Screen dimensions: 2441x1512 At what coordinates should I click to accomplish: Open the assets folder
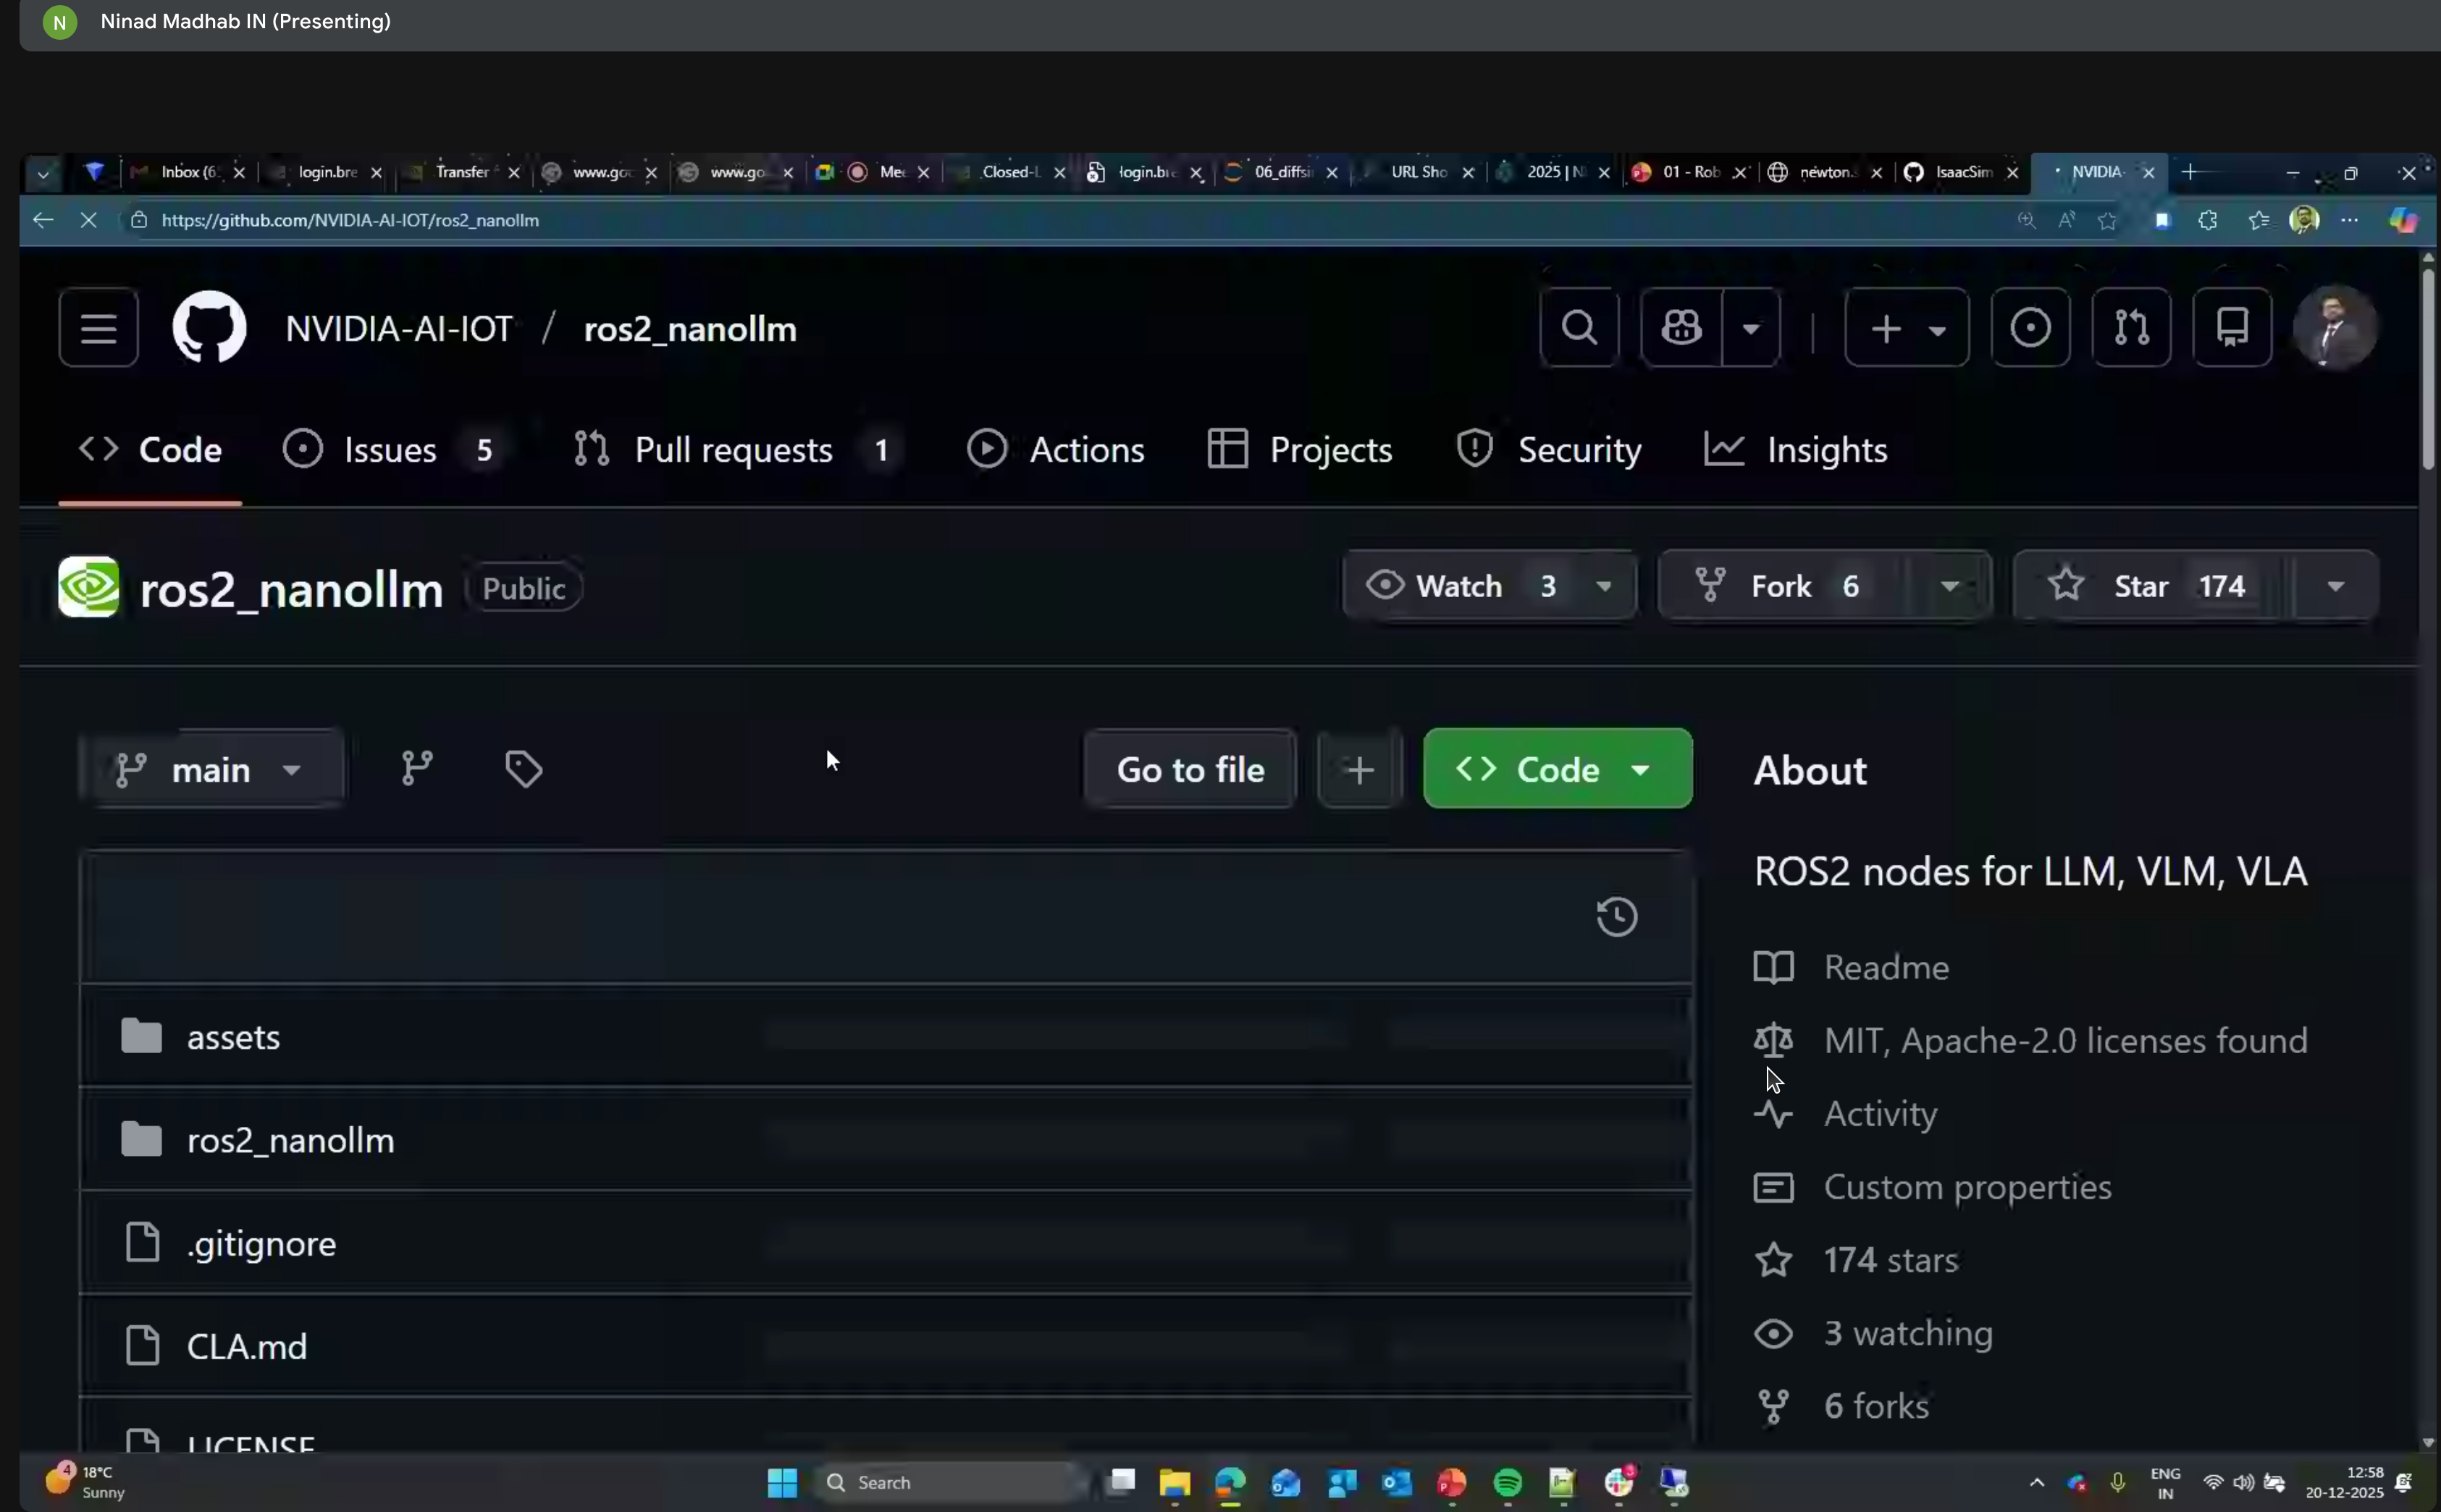233,1037
